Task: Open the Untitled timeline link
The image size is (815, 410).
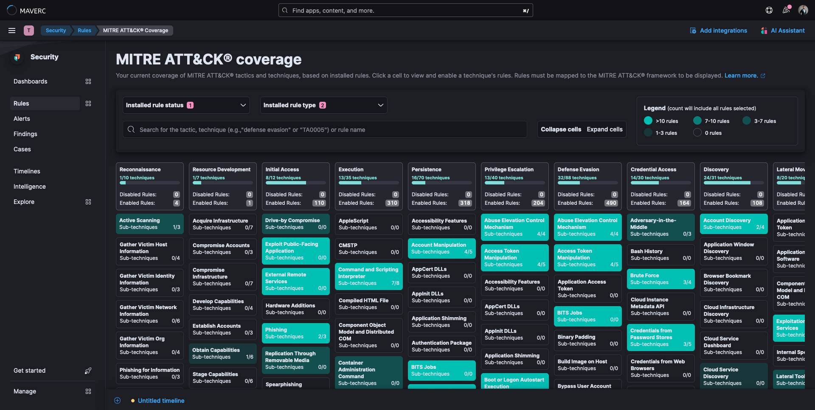Action: [161, 401]
